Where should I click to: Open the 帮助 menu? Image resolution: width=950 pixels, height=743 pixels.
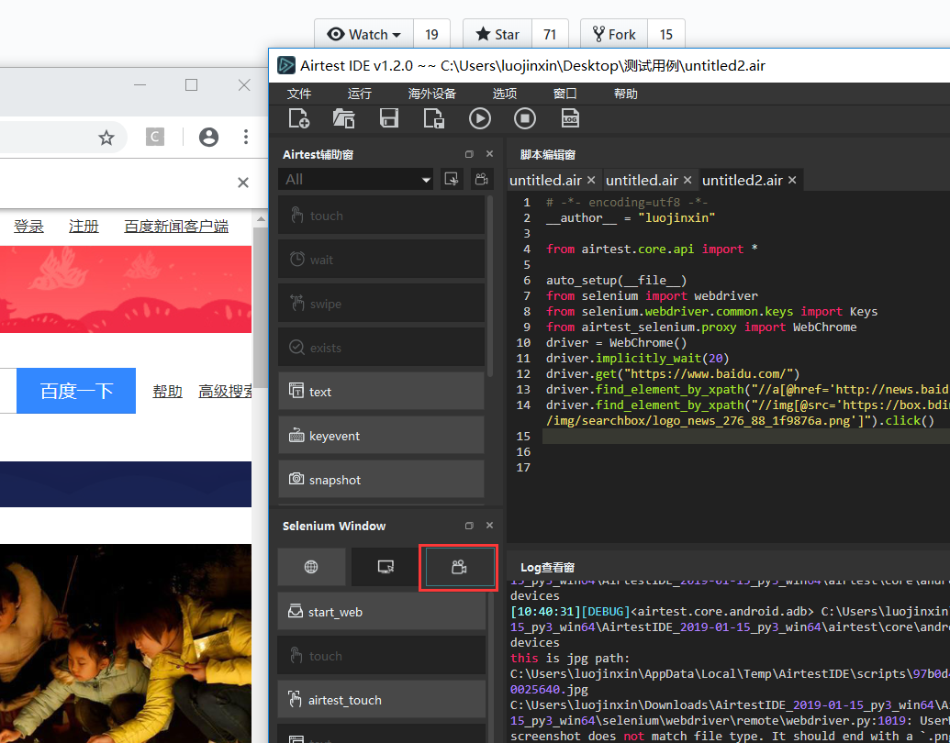coord(626,94)
